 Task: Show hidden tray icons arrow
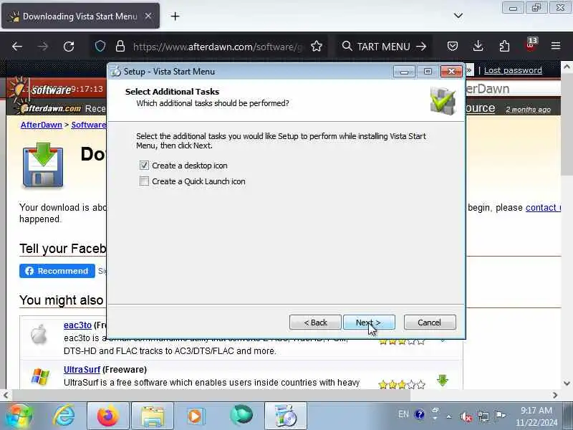(x=449, y=416)
